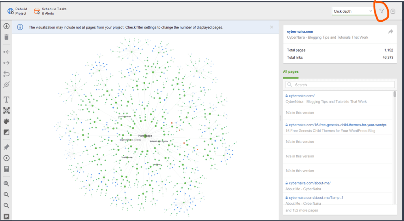This screenshot has width=404, height=221.
Task: Click the pages Search field
Action: pyautogui.click(x=340, y=85)
